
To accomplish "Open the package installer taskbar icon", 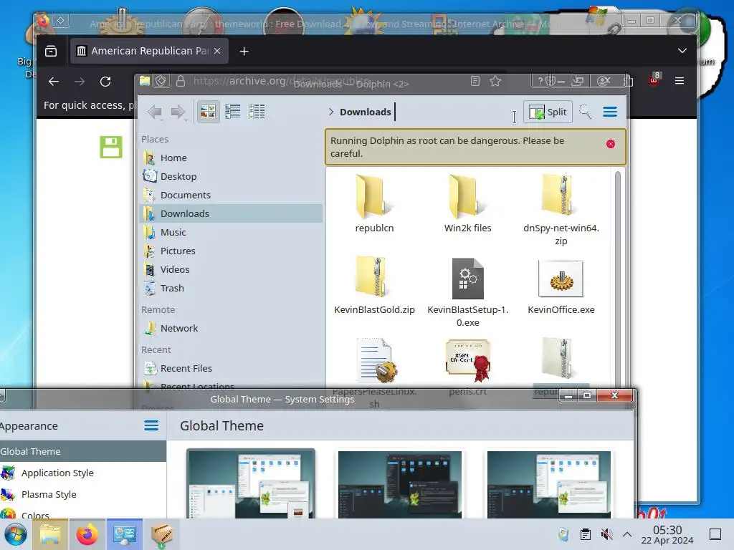I will click(161, 534).
